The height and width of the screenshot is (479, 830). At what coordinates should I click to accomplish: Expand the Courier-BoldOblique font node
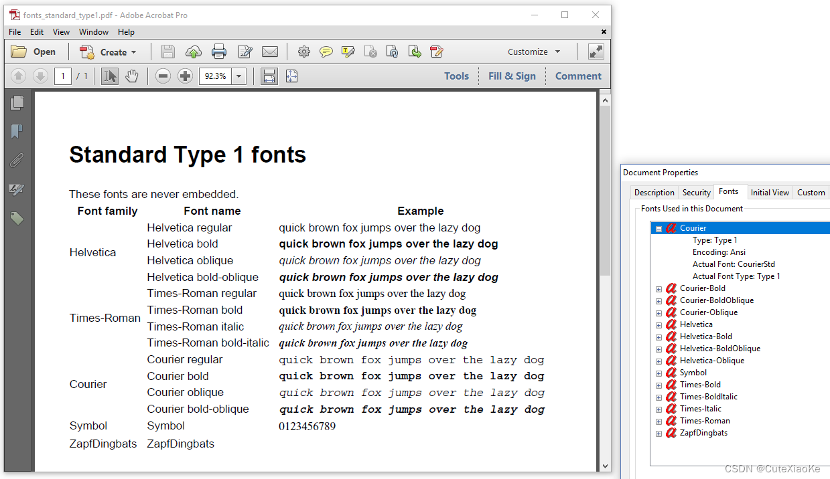[659, 301]
